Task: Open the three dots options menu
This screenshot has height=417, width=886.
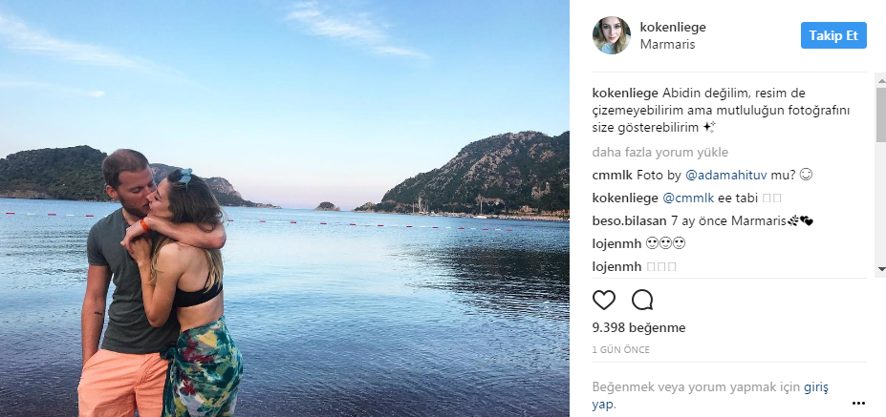Action: tap(858, 403)
